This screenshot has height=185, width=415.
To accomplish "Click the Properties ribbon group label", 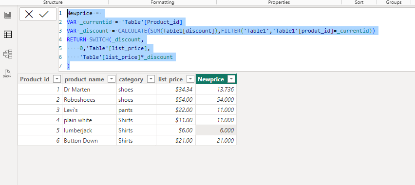I will coord(279,2).
